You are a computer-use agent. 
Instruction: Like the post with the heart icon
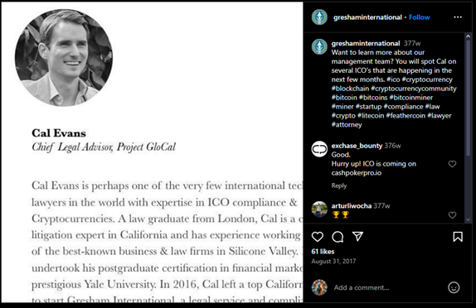tap(318, 237)
